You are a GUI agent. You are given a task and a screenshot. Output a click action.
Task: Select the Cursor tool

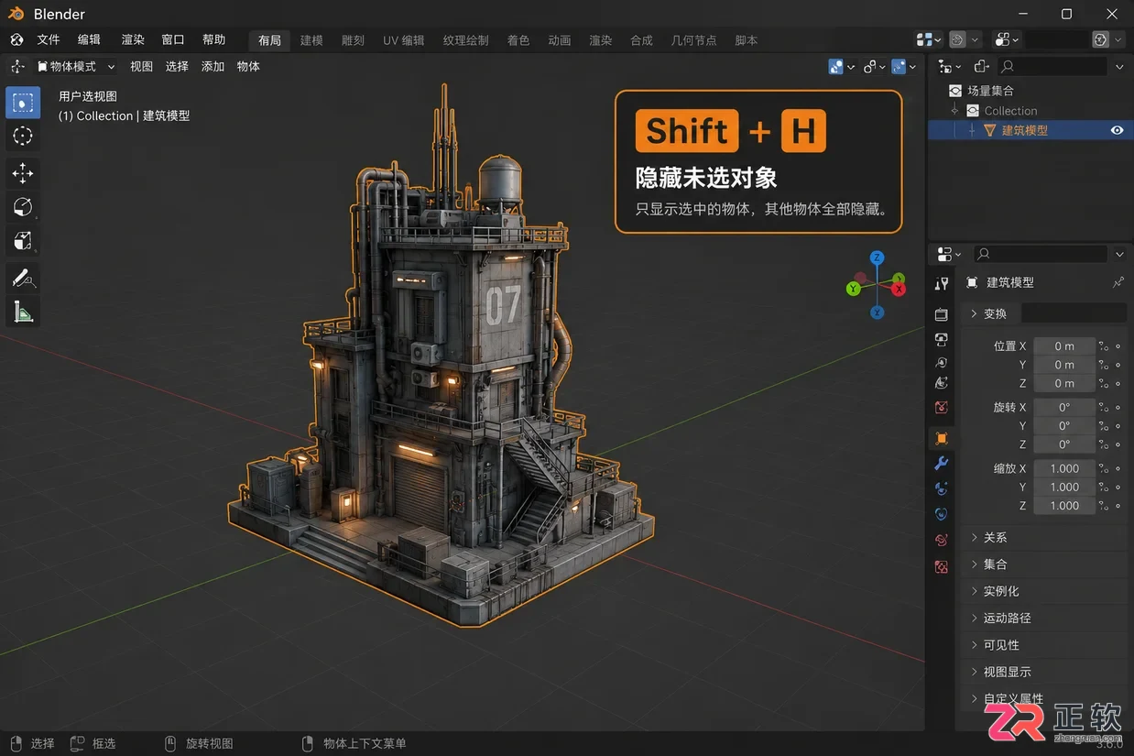pyautogui.click(x=23, y=137)
